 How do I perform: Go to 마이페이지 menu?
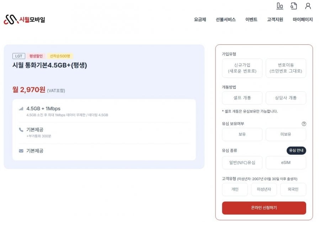pyautogui.click(x=303, y=20)
